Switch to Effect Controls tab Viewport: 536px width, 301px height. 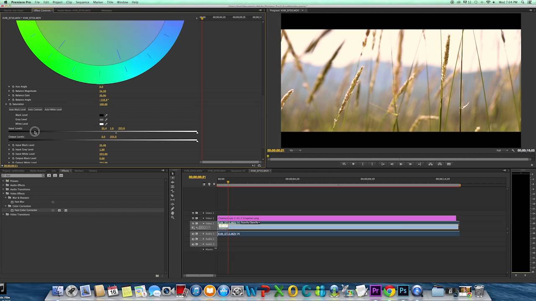click(x=42, y=10)
